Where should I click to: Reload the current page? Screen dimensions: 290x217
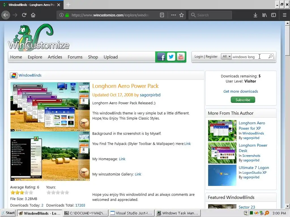[24, 15]
